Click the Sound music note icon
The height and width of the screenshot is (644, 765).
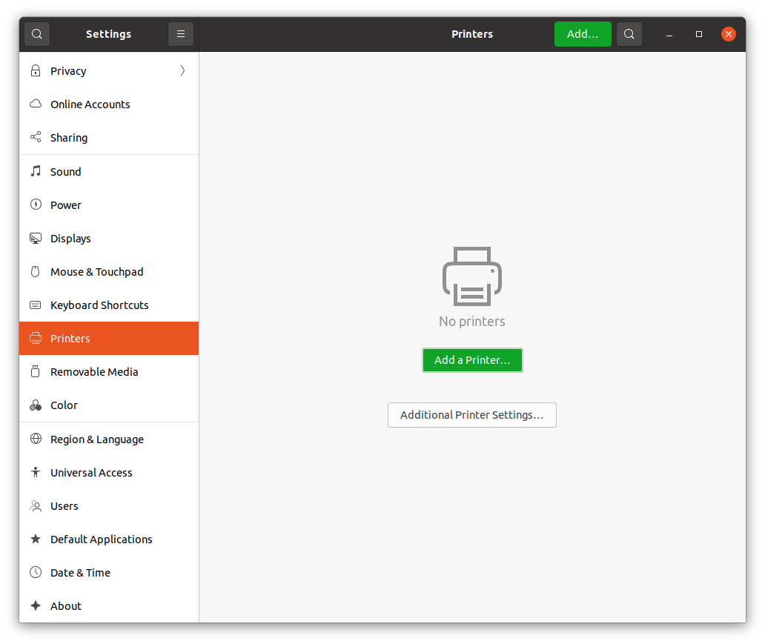36,171
